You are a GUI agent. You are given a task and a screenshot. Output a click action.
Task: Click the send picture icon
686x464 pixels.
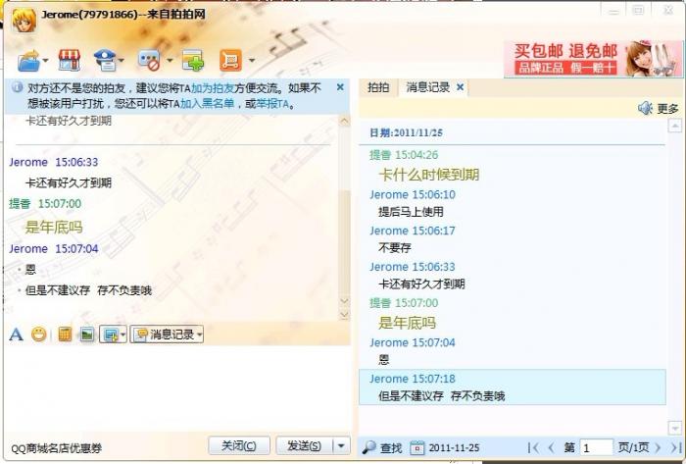click(87, 335)
